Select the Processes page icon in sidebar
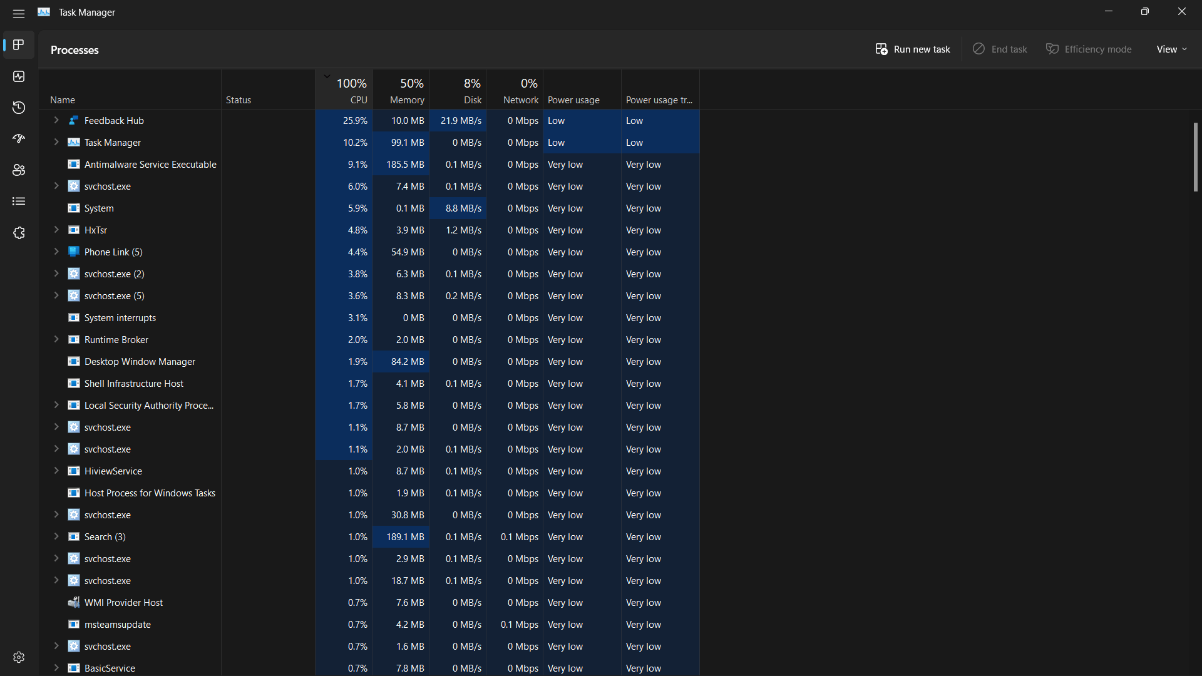The height and width of the screenshot is (676, 1202). point(19,45)
